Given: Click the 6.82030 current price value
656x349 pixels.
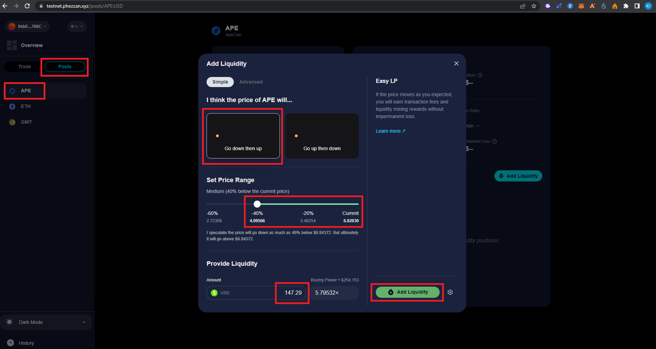Looking at the screenshot, I should [351, 221].
